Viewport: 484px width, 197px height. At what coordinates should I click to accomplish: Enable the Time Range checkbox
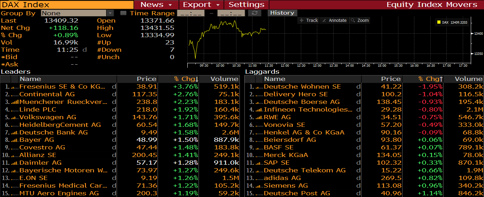tap(123, 13)
